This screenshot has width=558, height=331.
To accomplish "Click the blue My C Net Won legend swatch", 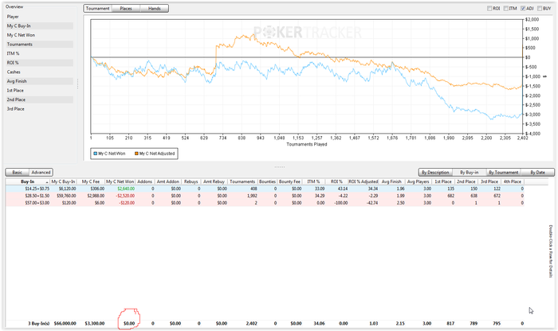I will (x=95, y=154).
